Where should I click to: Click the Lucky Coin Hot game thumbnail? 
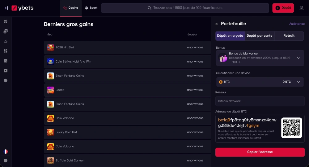[50, 132]
